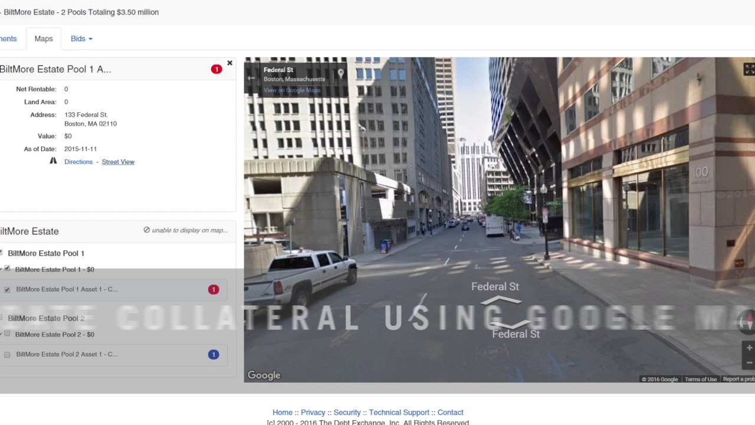Toggle fullscreen on the Street View
The image size is (755, 425).
coord(749,70)
